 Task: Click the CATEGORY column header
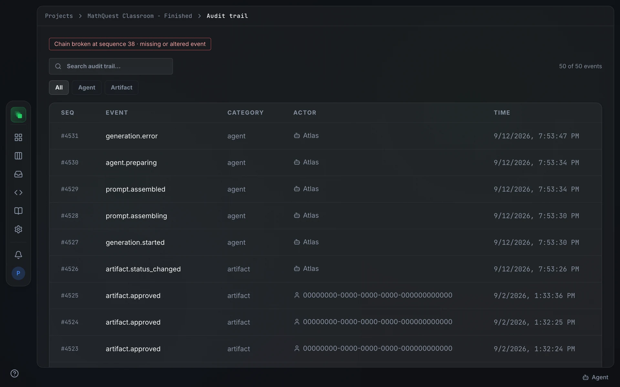click(245, 113)
